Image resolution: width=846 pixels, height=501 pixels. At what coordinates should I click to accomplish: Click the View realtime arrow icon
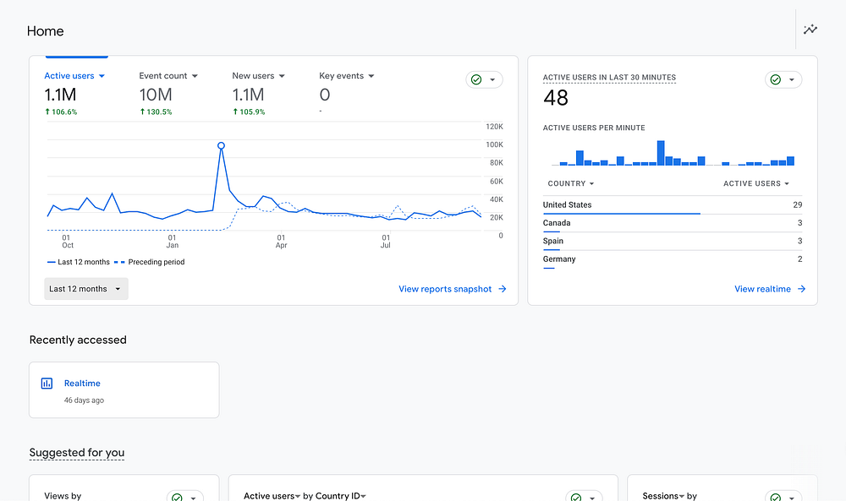(801, 289)
